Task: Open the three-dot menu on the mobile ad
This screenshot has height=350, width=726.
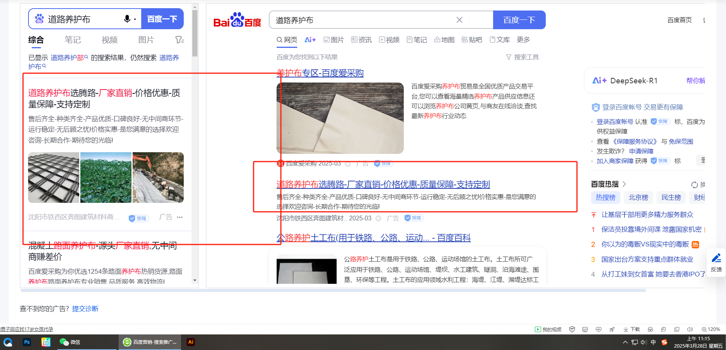Action: (x=180, y=217)
